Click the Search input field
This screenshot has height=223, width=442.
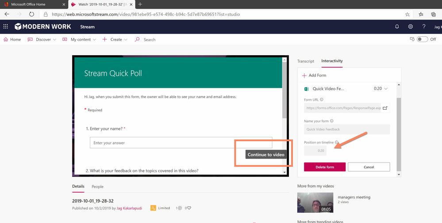coord(150,40)
